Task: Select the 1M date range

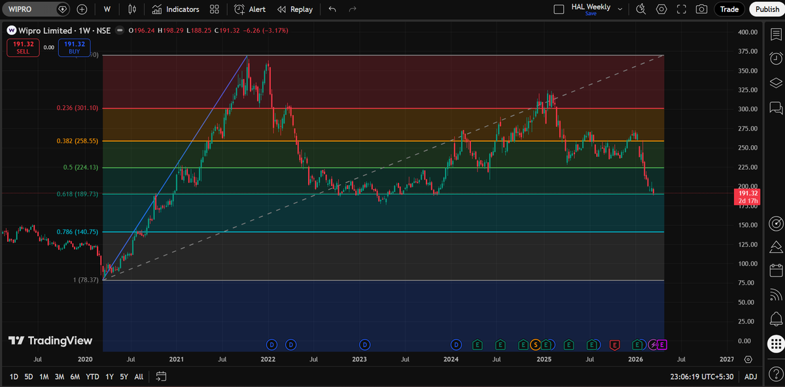Action: 44,377
